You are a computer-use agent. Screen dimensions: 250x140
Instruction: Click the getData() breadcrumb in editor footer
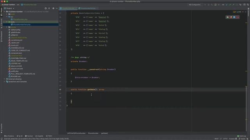tap(104, 133)
